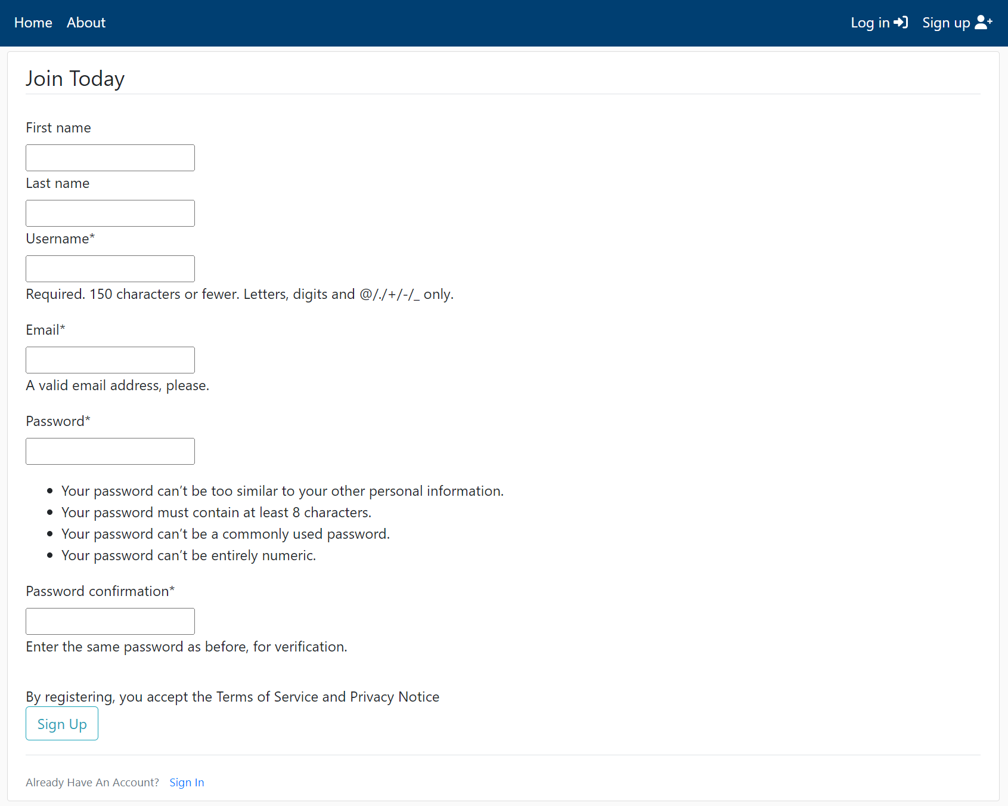This screenshot has height=806, width=1008.
Task: Follow the 'Sign In' link at bottom
Action: (187, 783)
